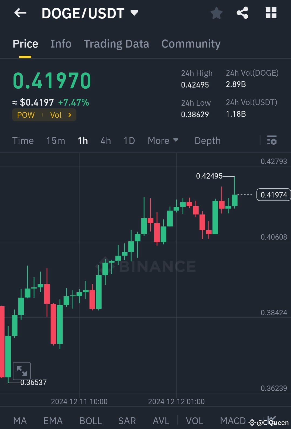Click the POW category tag
This screenshot has height=429, width=291.
[25, 115]
